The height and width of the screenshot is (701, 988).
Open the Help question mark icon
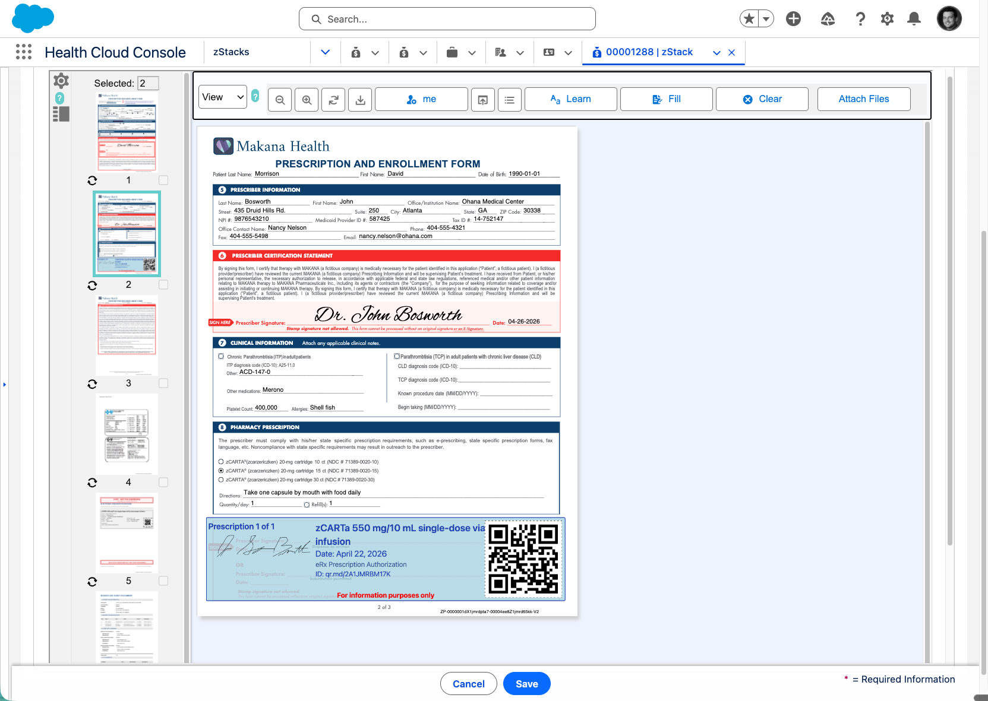point(860,19)
